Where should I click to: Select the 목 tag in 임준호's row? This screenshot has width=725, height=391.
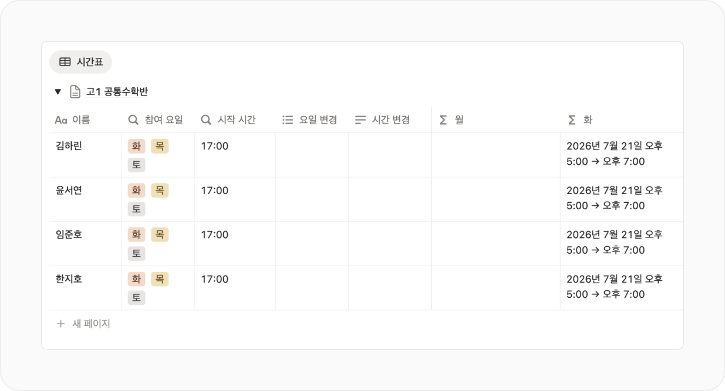coord(160,234)
